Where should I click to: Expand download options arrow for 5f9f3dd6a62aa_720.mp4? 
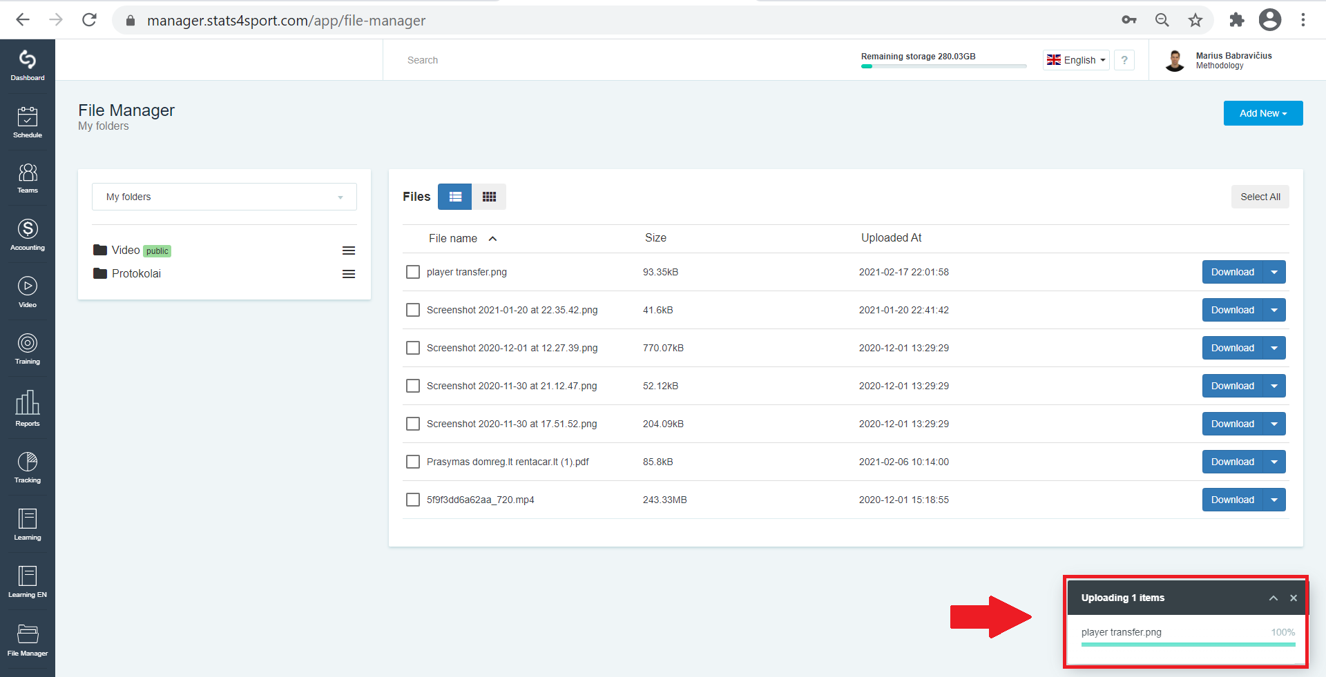(1274, 500)
